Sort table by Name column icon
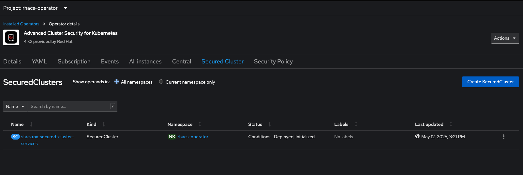 click(x=31, y=124)
